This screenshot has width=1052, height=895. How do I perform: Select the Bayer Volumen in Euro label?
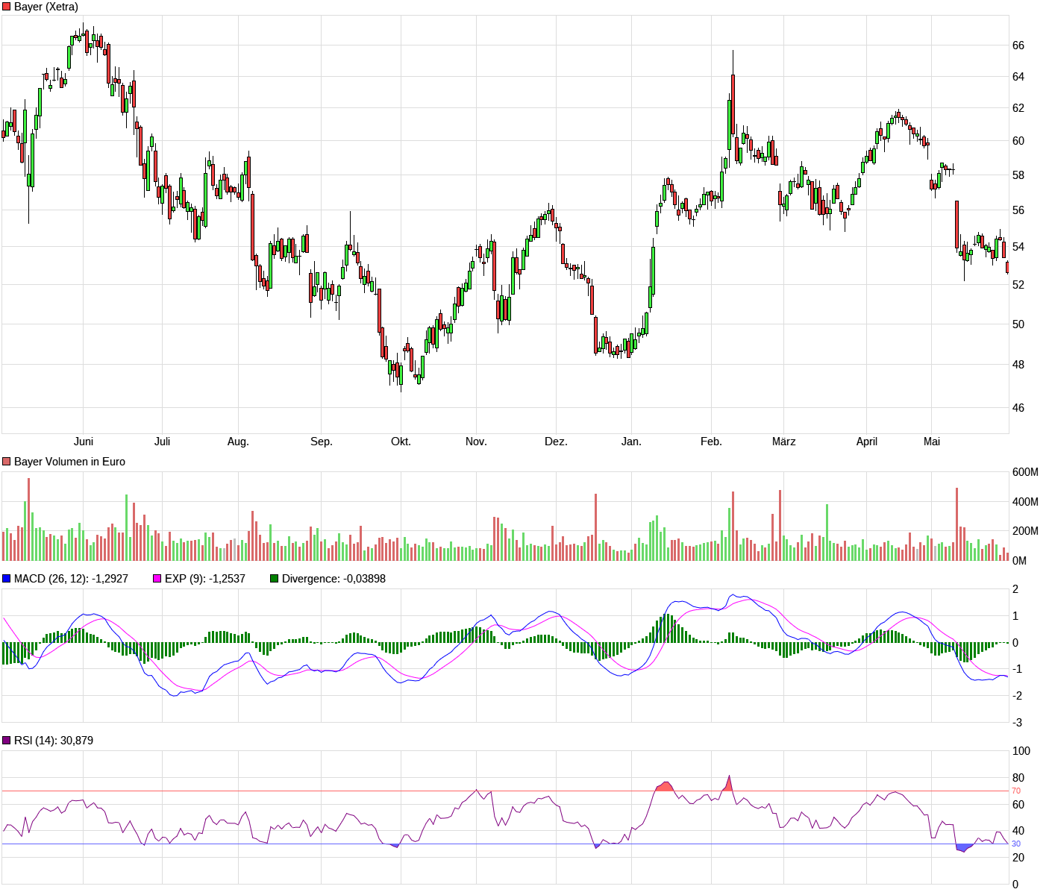(x=69, y=462)
